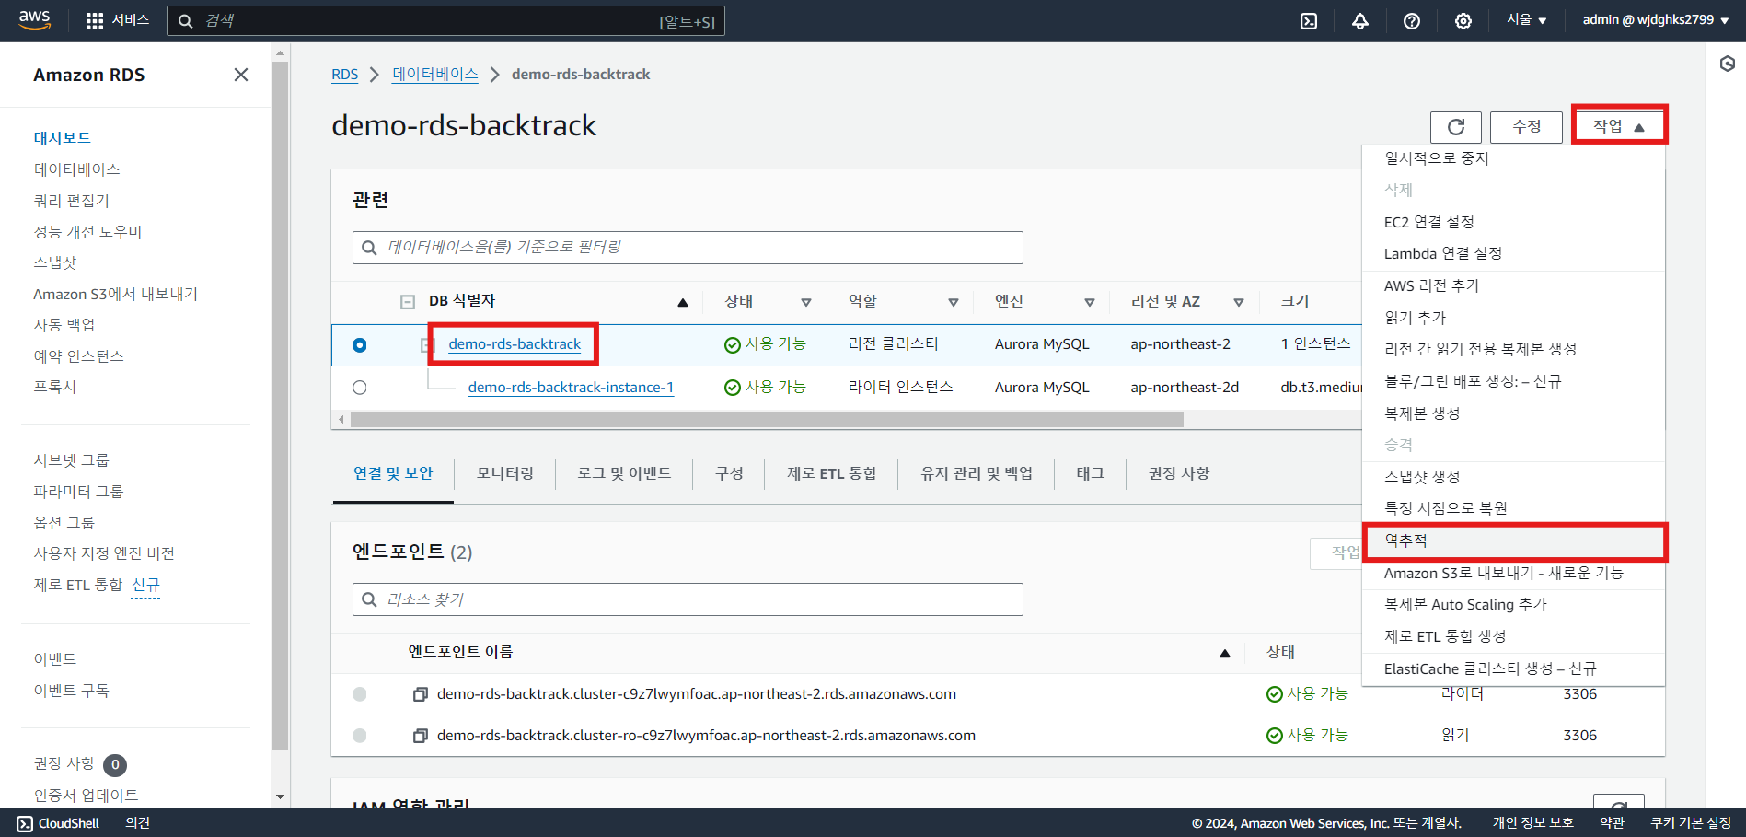Open 파라미터 그룹 in the sidebar
This screenshot has width=1746, height=837.
pos(78,492)
